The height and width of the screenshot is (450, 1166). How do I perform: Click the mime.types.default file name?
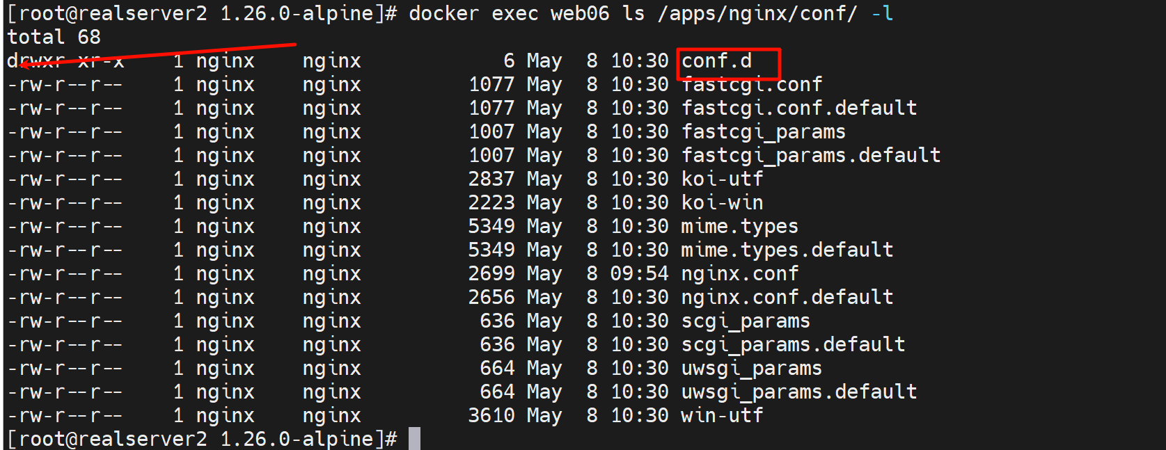[787, 250]
